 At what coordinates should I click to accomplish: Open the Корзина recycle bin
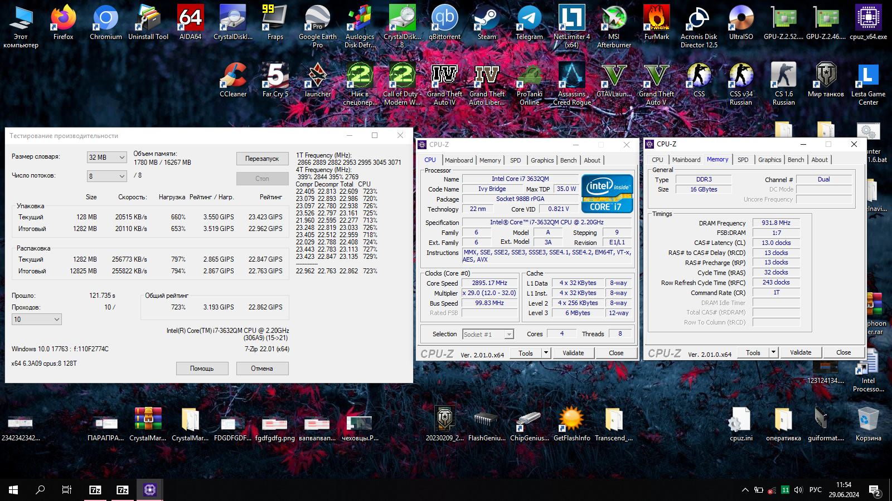coord(868,424)
